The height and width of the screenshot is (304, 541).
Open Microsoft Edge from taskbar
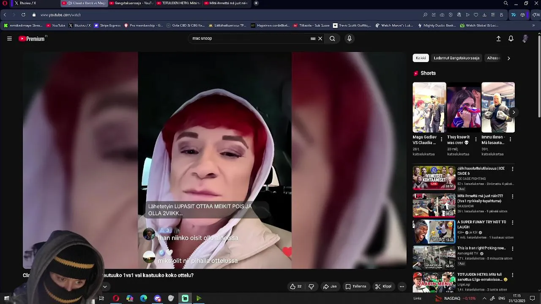point(144,299)
